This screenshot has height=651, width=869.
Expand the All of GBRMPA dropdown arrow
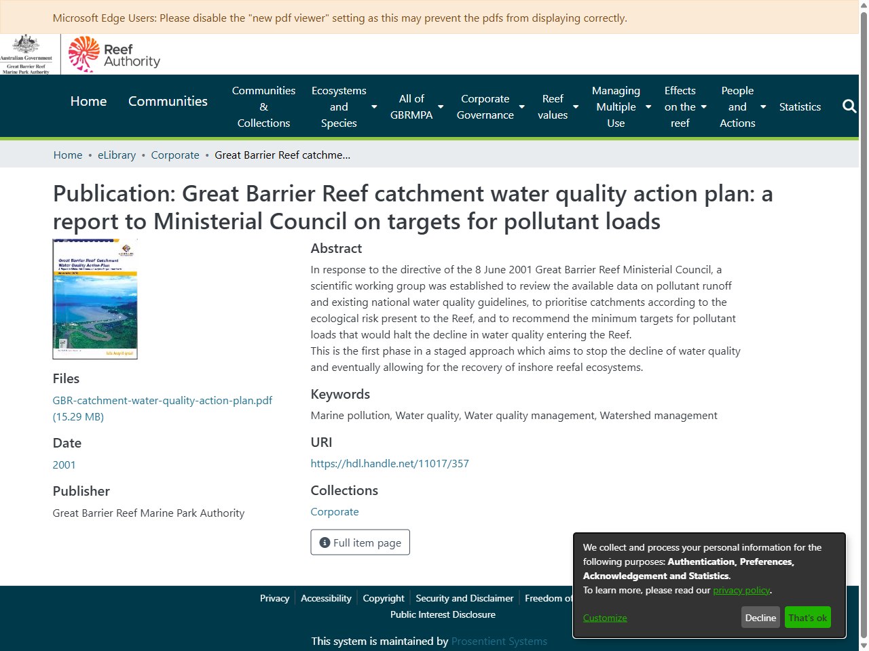[x=441, y=107]
